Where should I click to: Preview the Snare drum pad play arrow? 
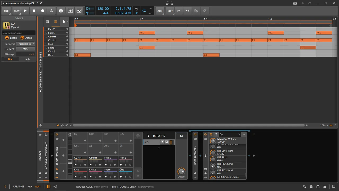point(106,177)
